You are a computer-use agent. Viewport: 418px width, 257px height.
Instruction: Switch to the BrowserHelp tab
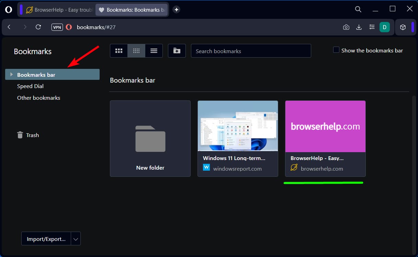point(59,10)
